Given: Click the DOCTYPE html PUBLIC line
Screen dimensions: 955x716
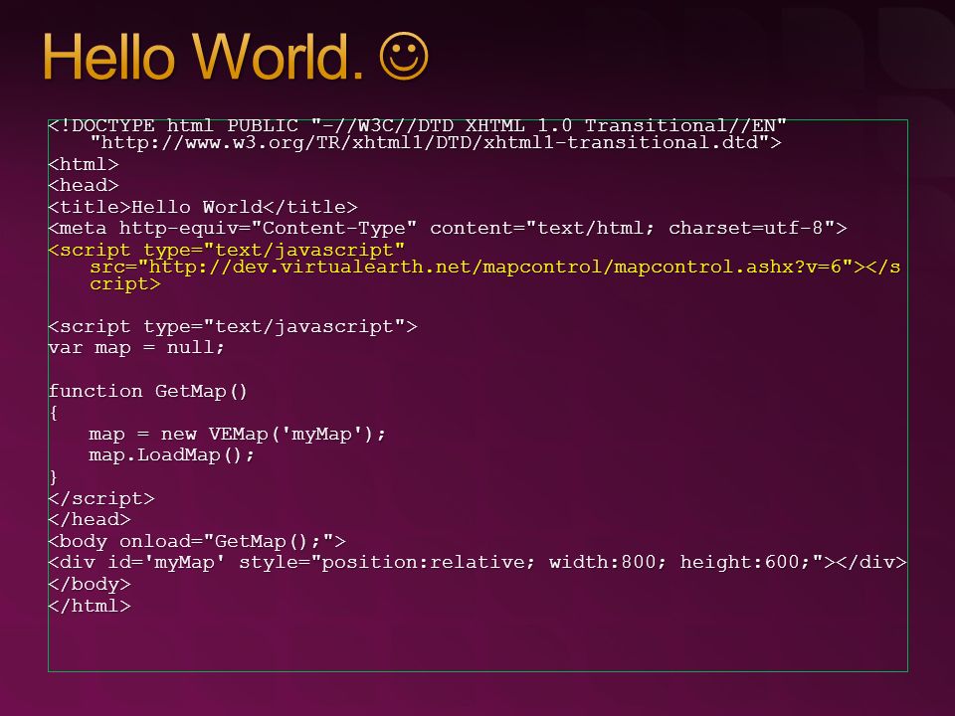Looking at the screenshot, I should (x=417, y=126).
